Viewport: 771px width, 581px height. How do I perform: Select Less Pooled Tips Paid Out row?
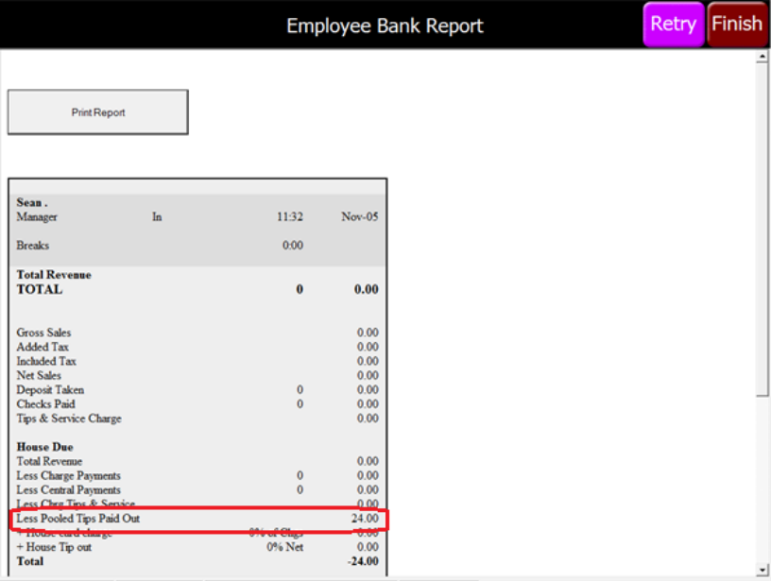[78, 519]
